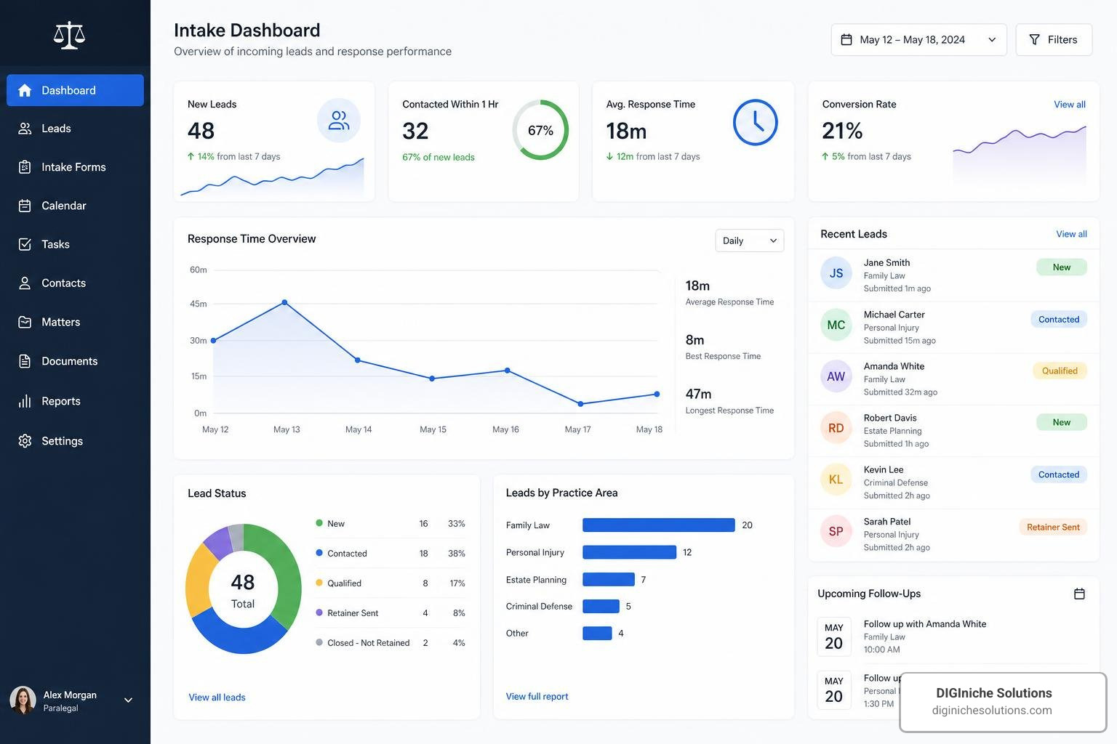Click the Intake Forms clipboard icon
1117x744 pixels.
click(25, 167)
